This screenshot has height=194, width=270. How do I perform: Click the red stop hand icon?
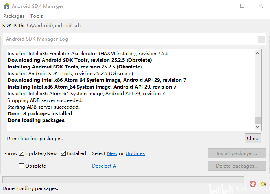click(x=253, y=183)
